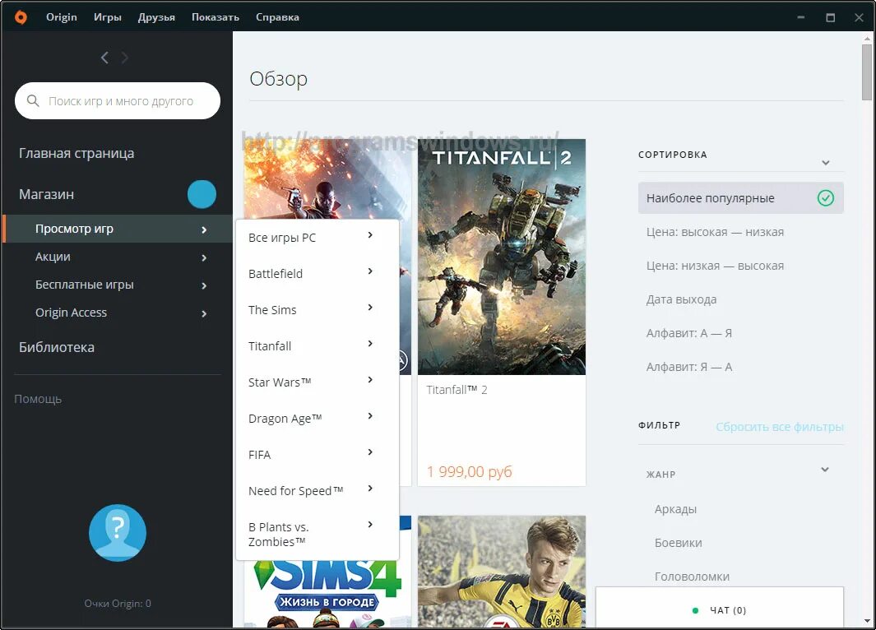Expand The Sims submenu arrow

point(370,308)
